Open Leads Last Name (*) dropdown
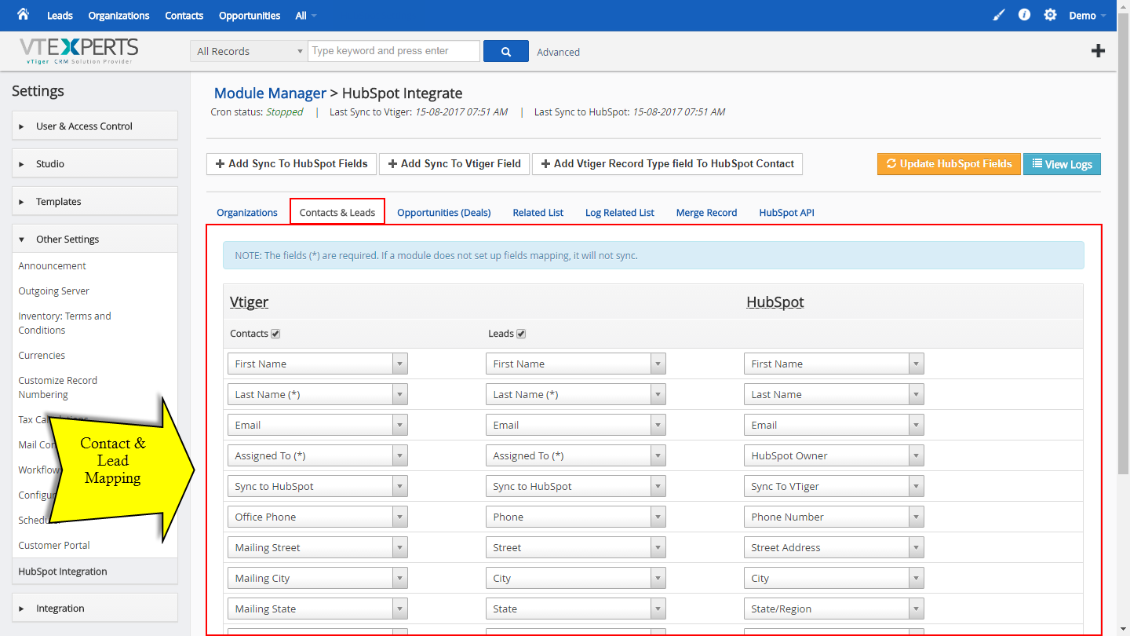 tap(576, 394)
